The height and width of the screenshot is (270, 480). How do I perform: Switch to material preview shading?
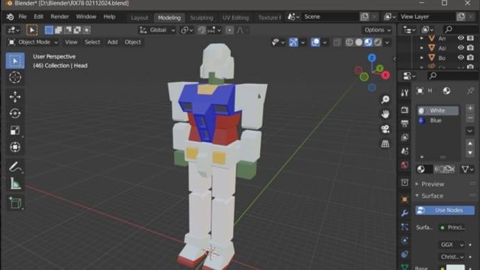[368, 42]
